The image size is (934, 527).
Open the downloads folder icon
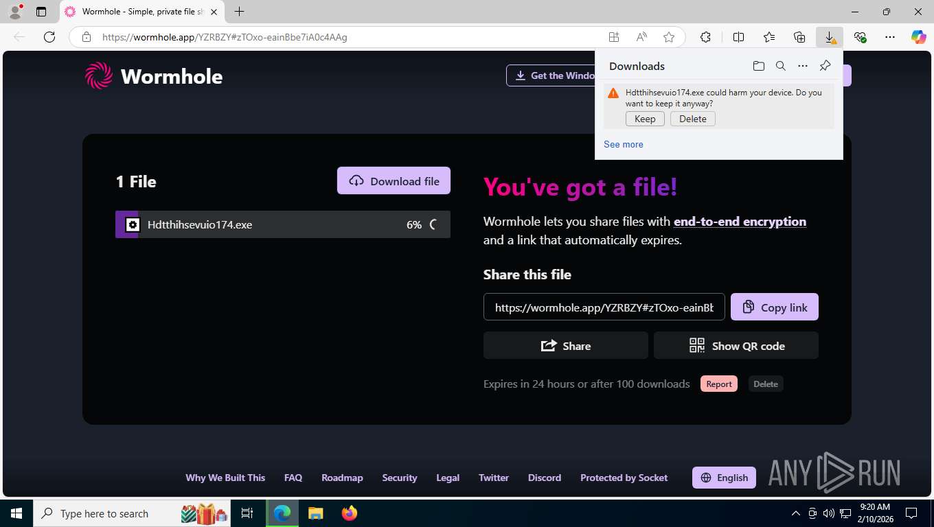758,66
